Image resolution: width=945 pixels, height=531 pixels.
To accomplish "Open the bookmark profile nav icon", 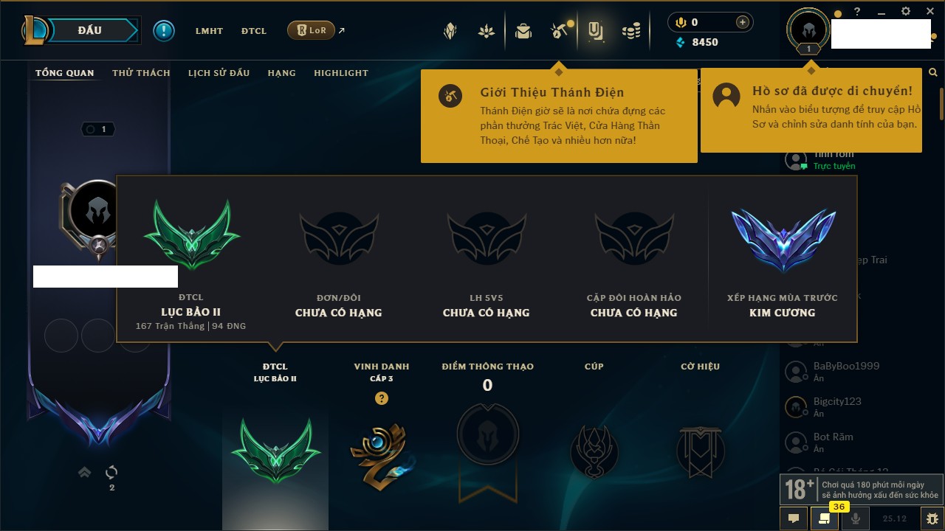I will click(x=595, y=31).
